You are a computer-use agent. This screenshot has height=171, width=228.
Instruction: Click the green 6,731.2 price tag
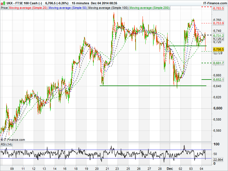pyautogui.click(x=218, y=35)
